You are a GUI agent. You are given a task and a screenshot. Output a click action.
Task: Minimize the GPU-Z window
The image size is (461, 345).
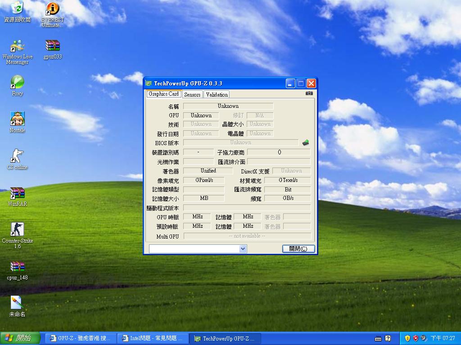point(290,83)
